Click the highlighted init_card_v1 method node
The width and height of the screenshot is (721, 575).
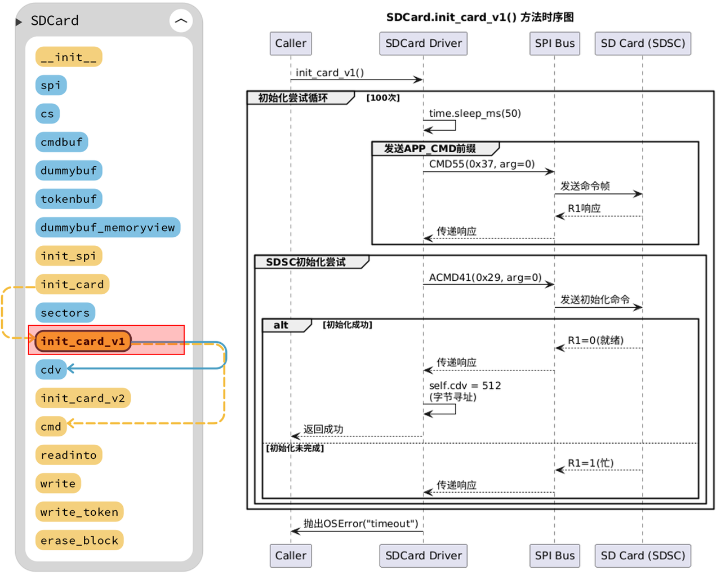coord(83,341)
